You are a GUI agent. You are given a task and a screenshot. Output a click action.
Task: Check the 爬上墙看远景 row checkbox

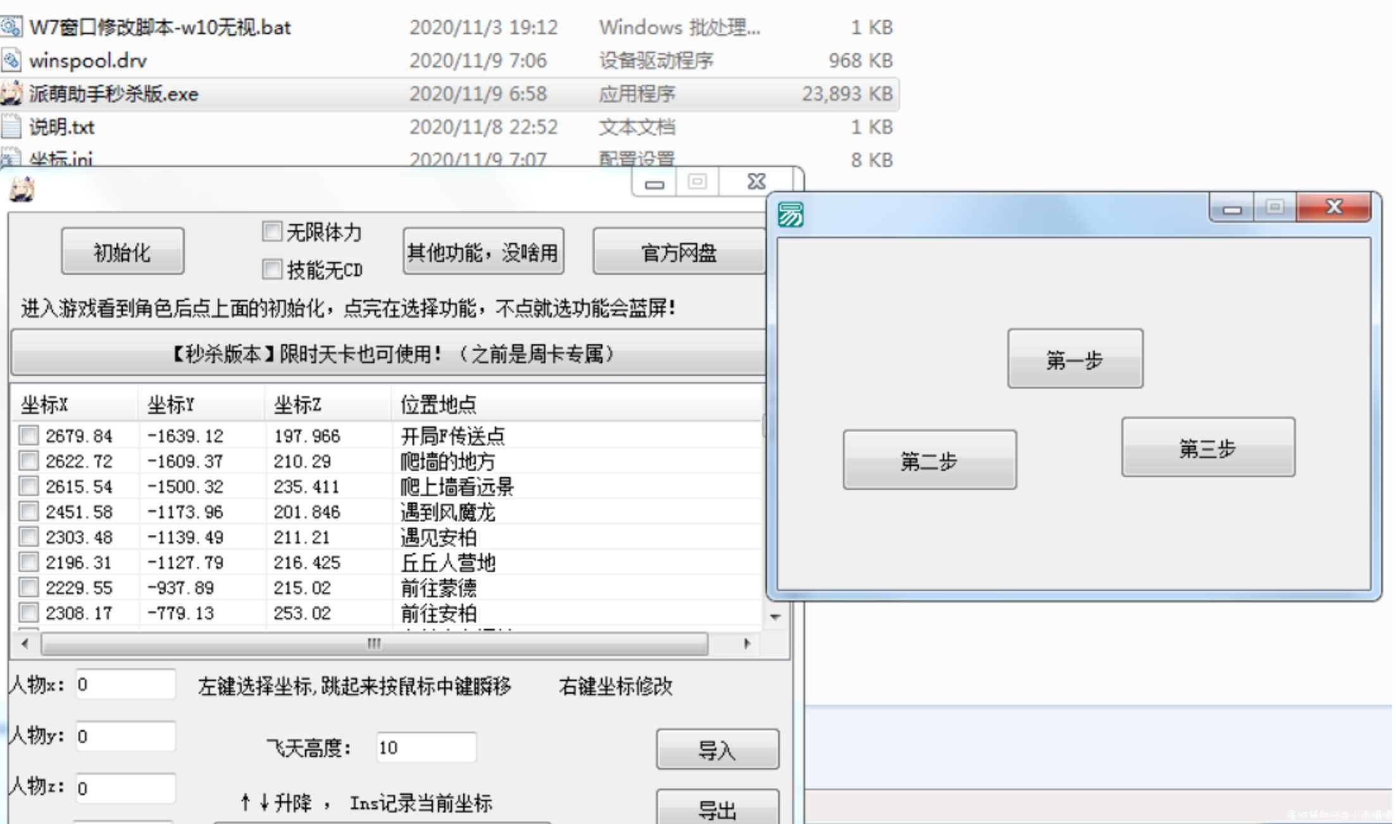[28, 486]
